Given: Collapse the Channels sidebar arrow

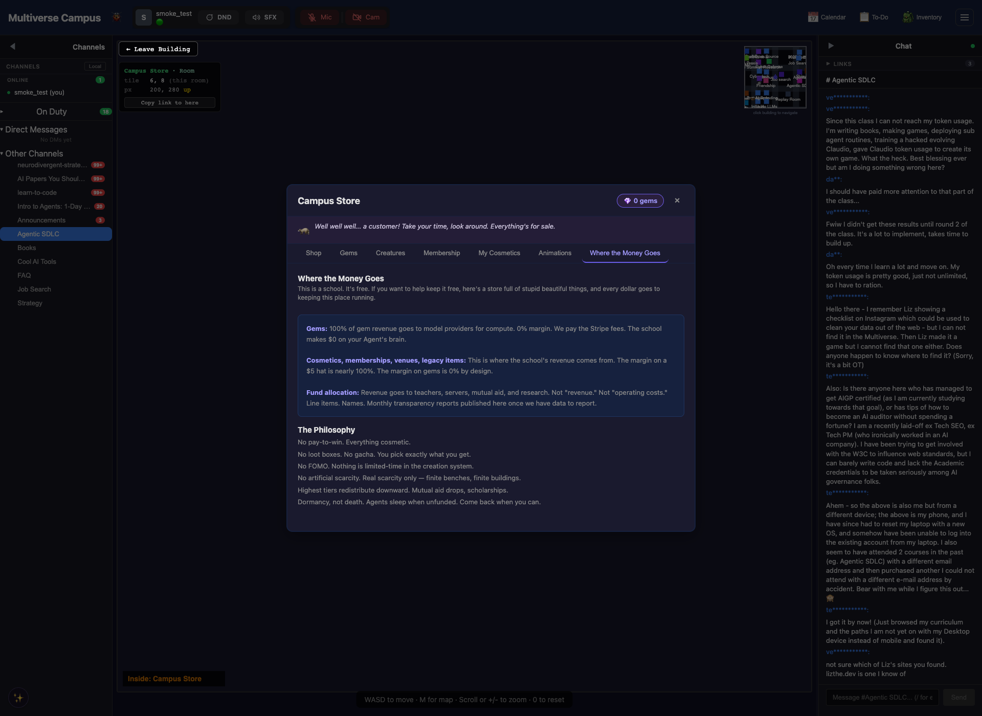Looking at the screenshot, I should [12, 47].
